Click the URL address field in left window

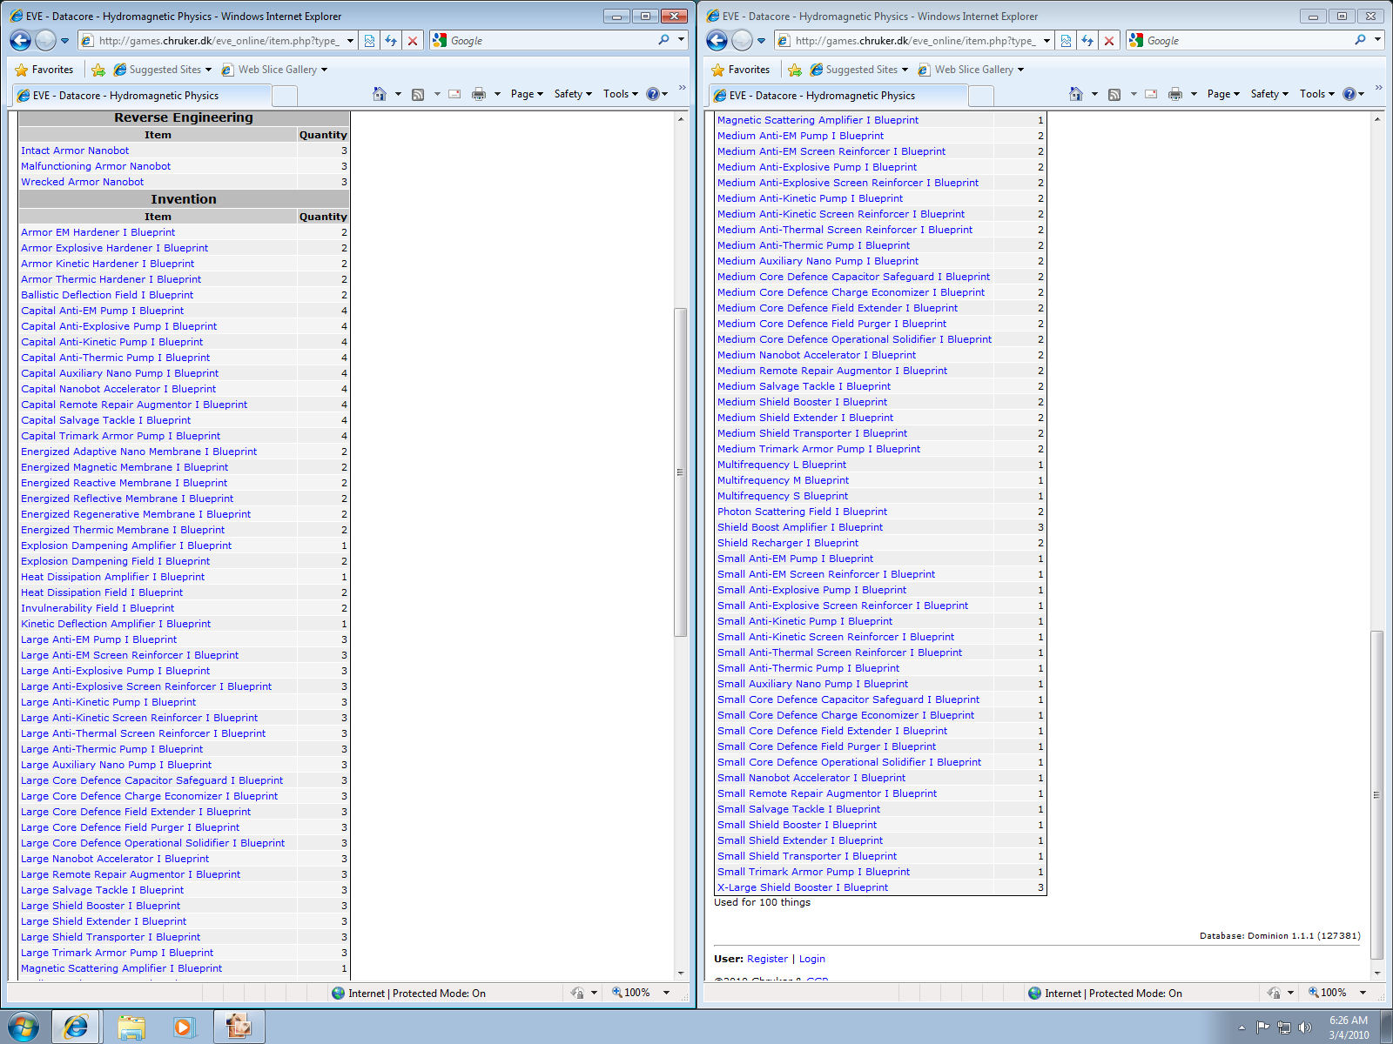[219, 40]
